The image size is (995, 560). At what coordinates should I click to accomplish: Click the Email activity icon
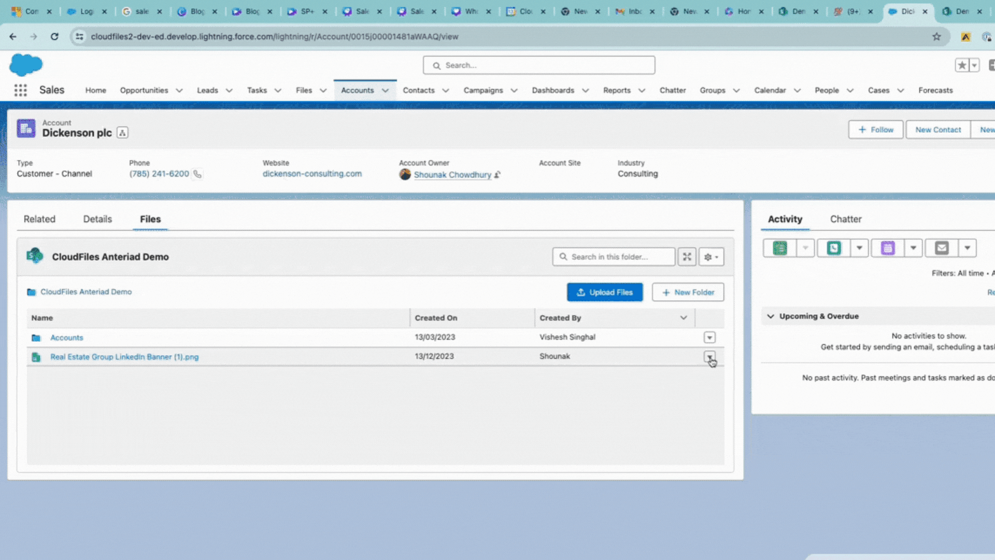pyautogui.click(x=942, y=248)
